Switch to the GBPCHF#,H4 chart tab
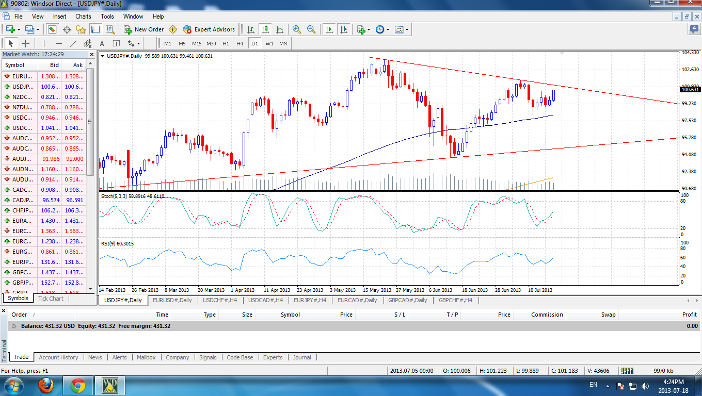Image resolution: width=702 pixels, height=396 pixels. (455, 300)
